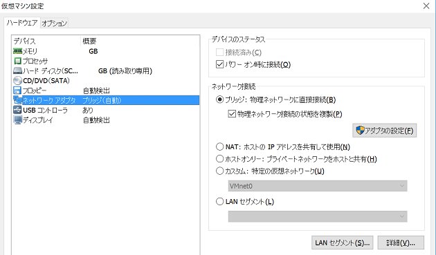Viewport: 436px width, 255px height.
Task: Click 自動検出 summary for floppy
Action: pyautogui.click(x=96, y=91)
